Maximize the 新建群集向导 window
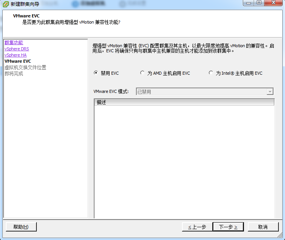 259,3
